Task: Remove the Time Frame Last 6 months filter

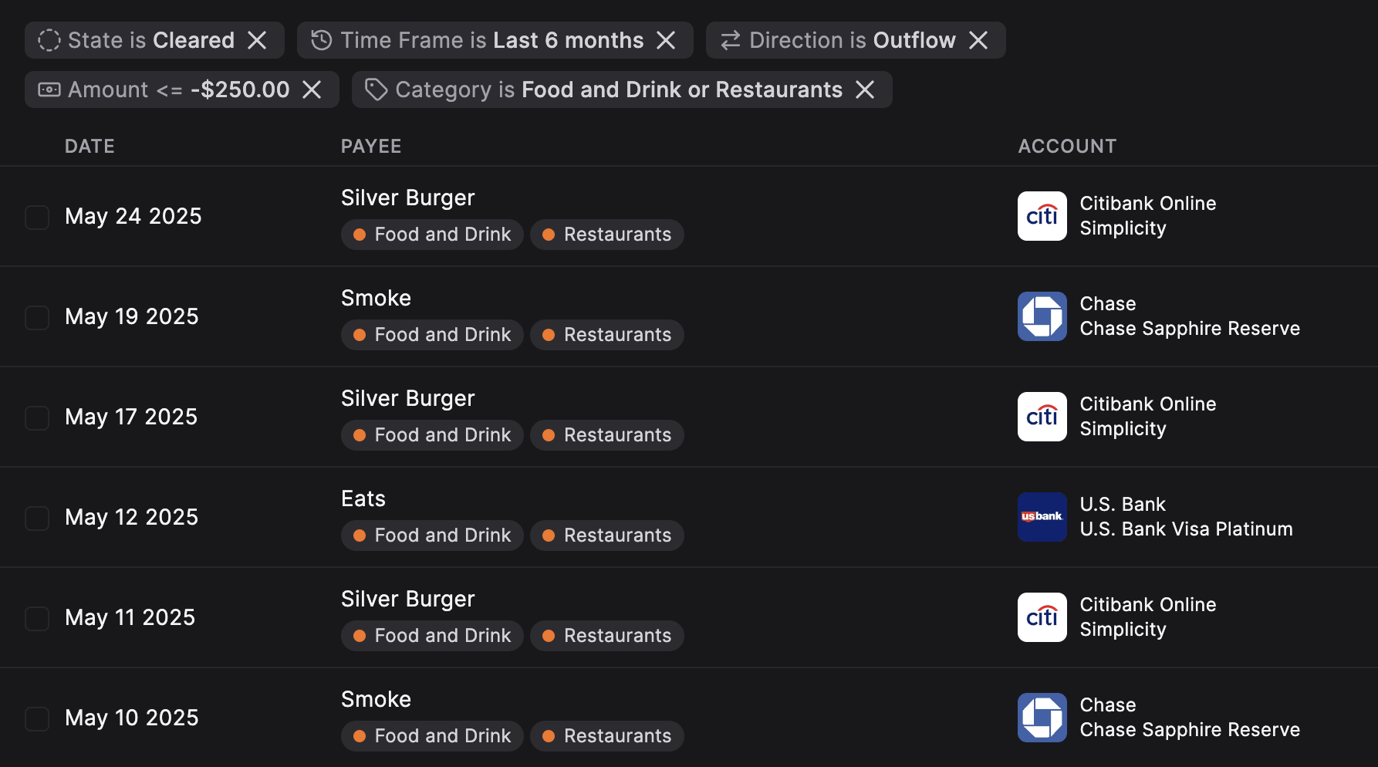Action: pos(666,40)
